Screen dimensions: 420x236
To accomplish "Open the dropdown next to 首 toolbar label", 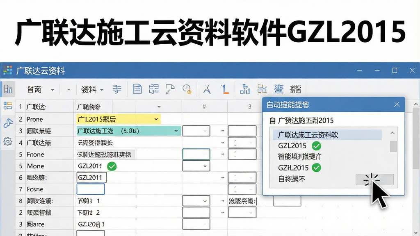I will (x=52, y=90).
